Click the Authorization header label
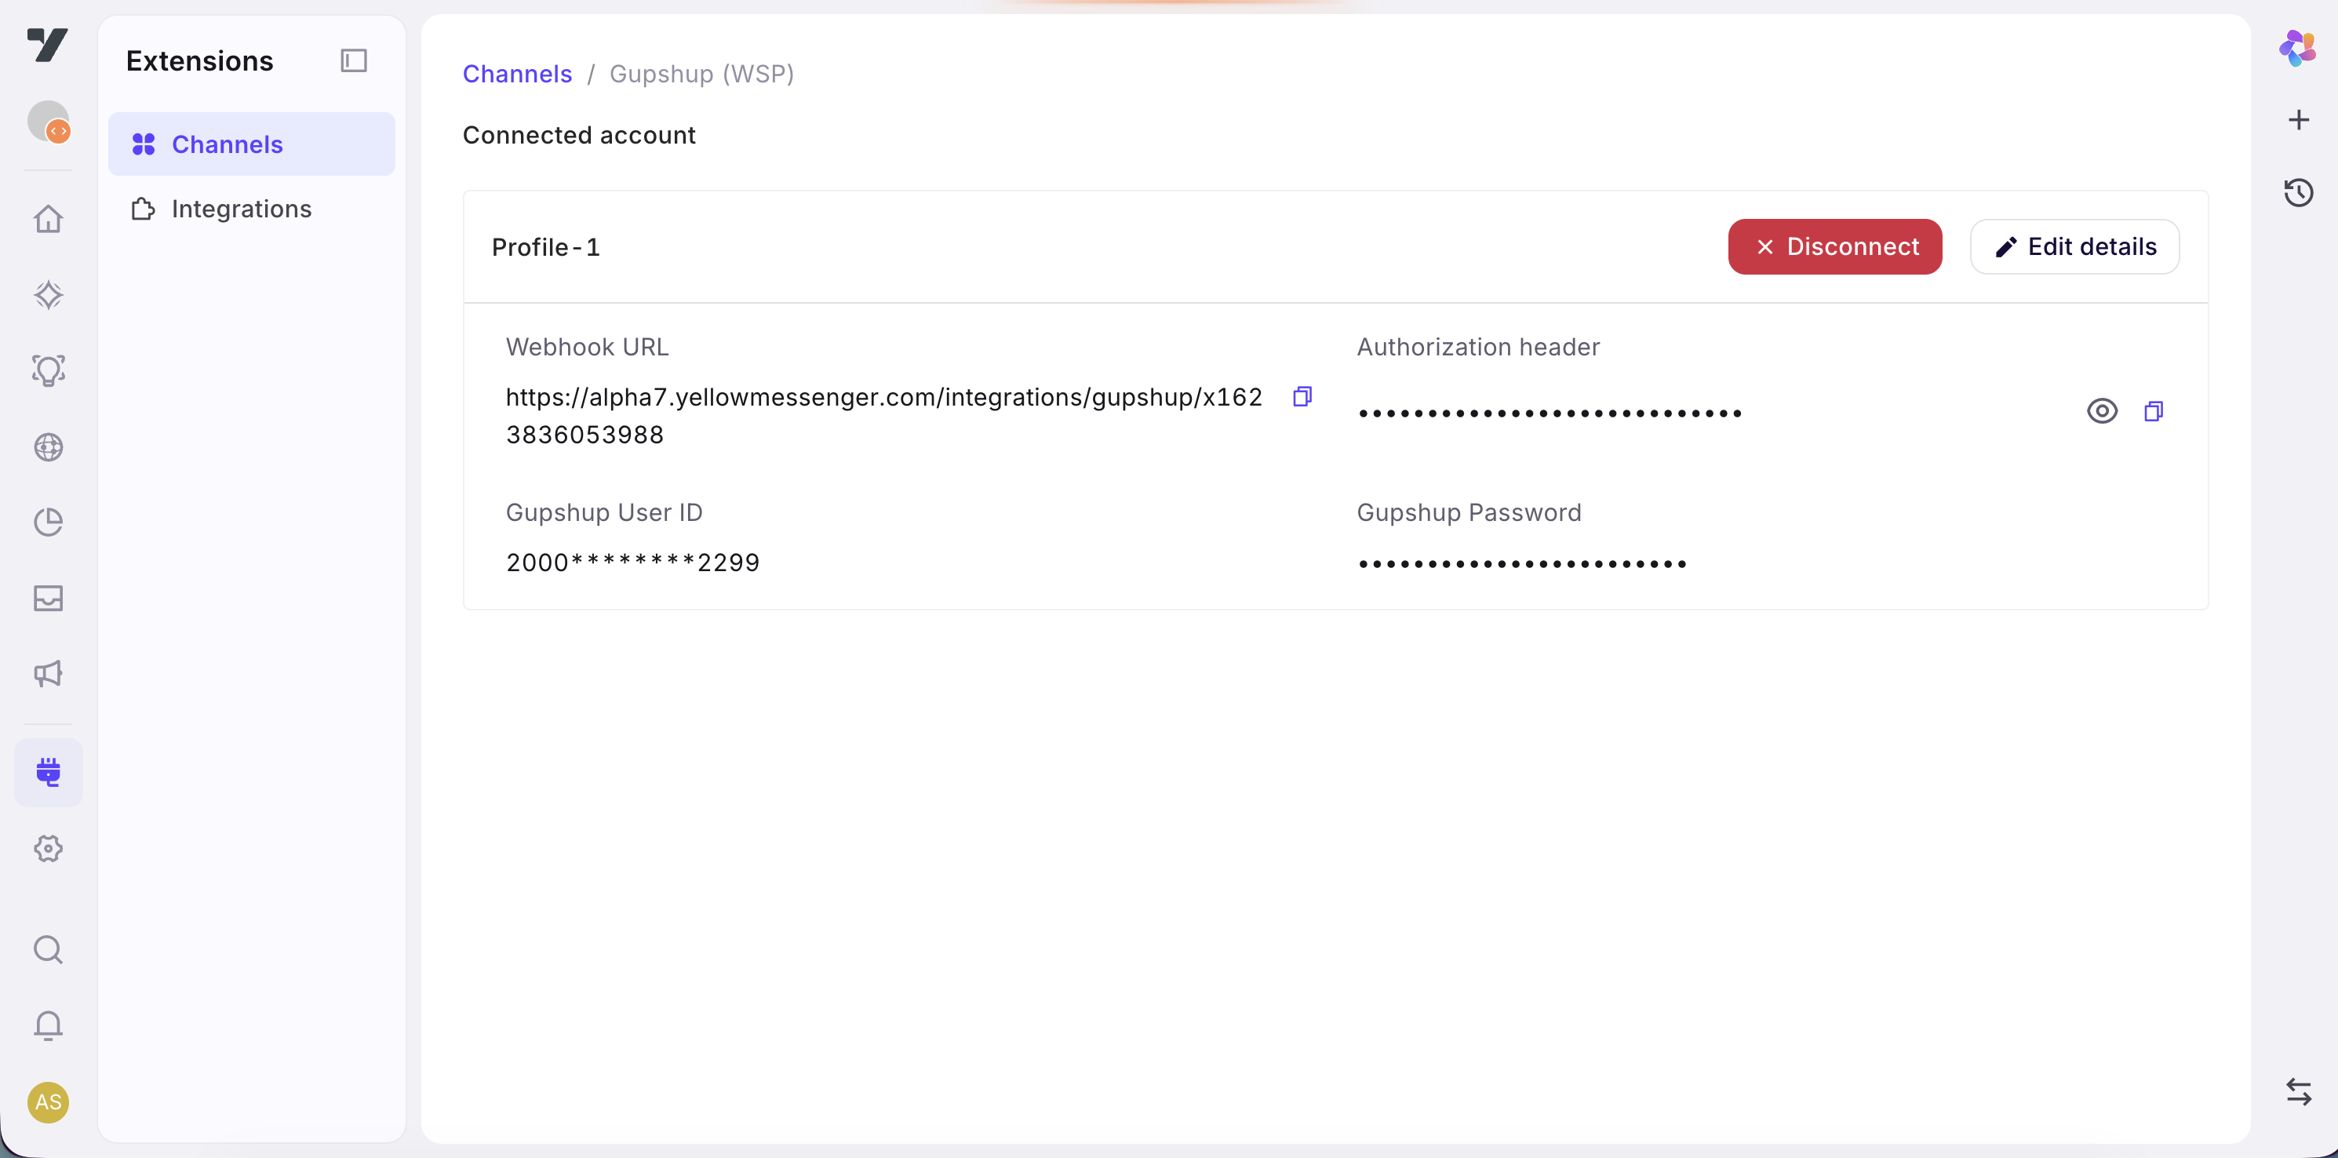Image resolution: width=2338 pixels, height=1158 pixels. (x=1478, y=347)
